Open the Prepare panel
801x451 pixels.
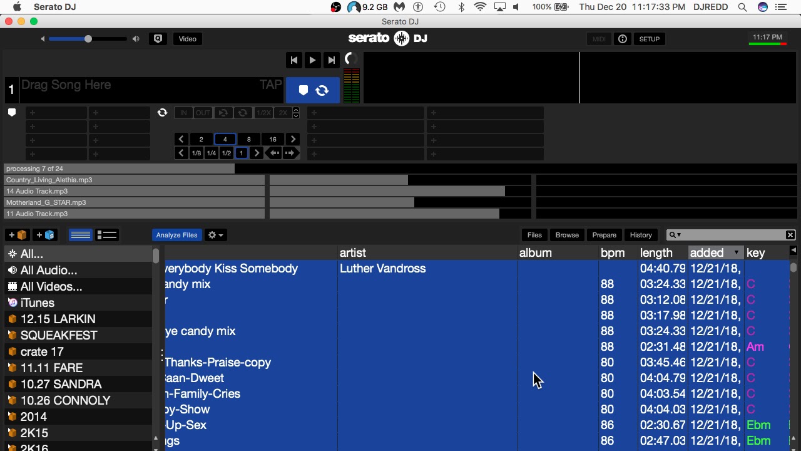(x=605, y=235)
